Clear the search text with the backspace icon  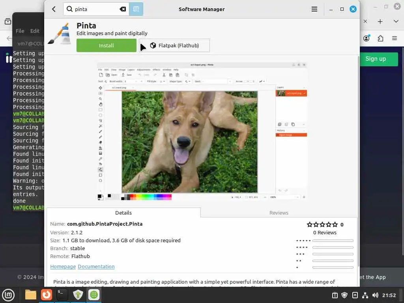(123, 9)
